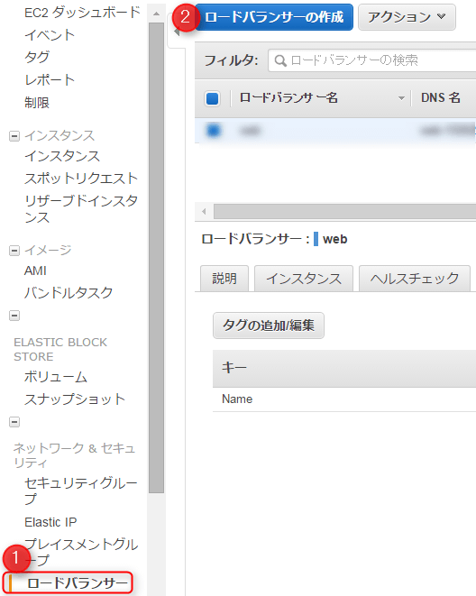Click the horizontal scroll left arrow
This screenshot has width=476, height=596.
204,211
